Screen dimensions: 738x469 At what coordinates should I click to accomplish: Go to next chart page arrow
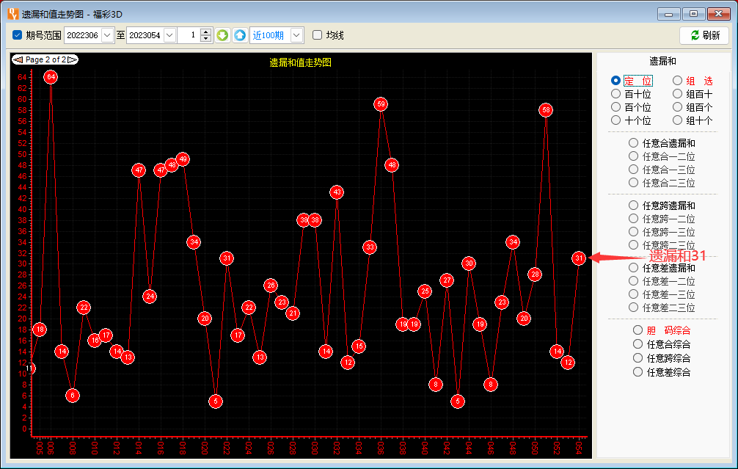point(72,59)
